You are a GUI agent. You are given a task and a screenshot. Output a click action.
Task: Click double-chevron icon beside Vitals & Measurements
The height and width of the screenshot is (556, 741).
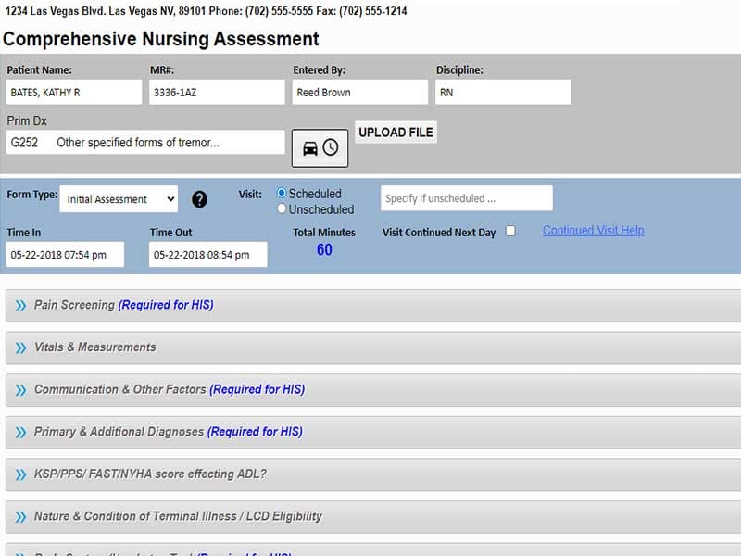pos(20,347)
